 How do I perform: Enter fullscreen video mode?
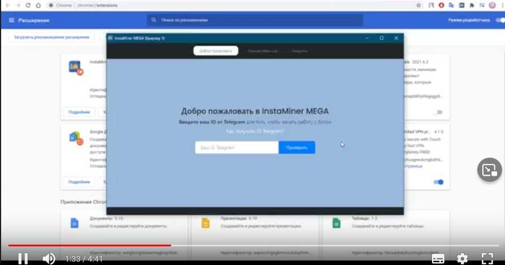point(486,258)
